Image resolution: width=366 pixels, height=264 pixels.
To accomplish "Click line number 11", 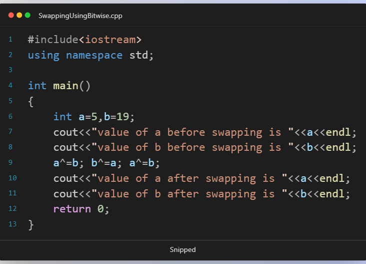I will pyautogui.click(x=12, y=193).
